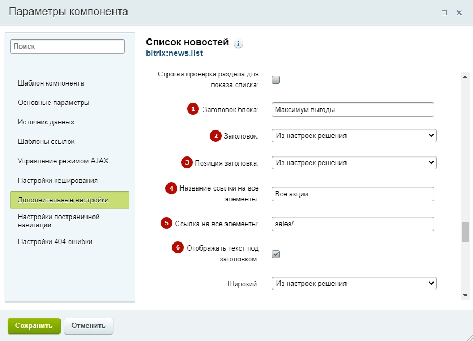Switch to Настройки кеширования section
The height and width of the screenshot is (341, 473).
tap(57, 180)
